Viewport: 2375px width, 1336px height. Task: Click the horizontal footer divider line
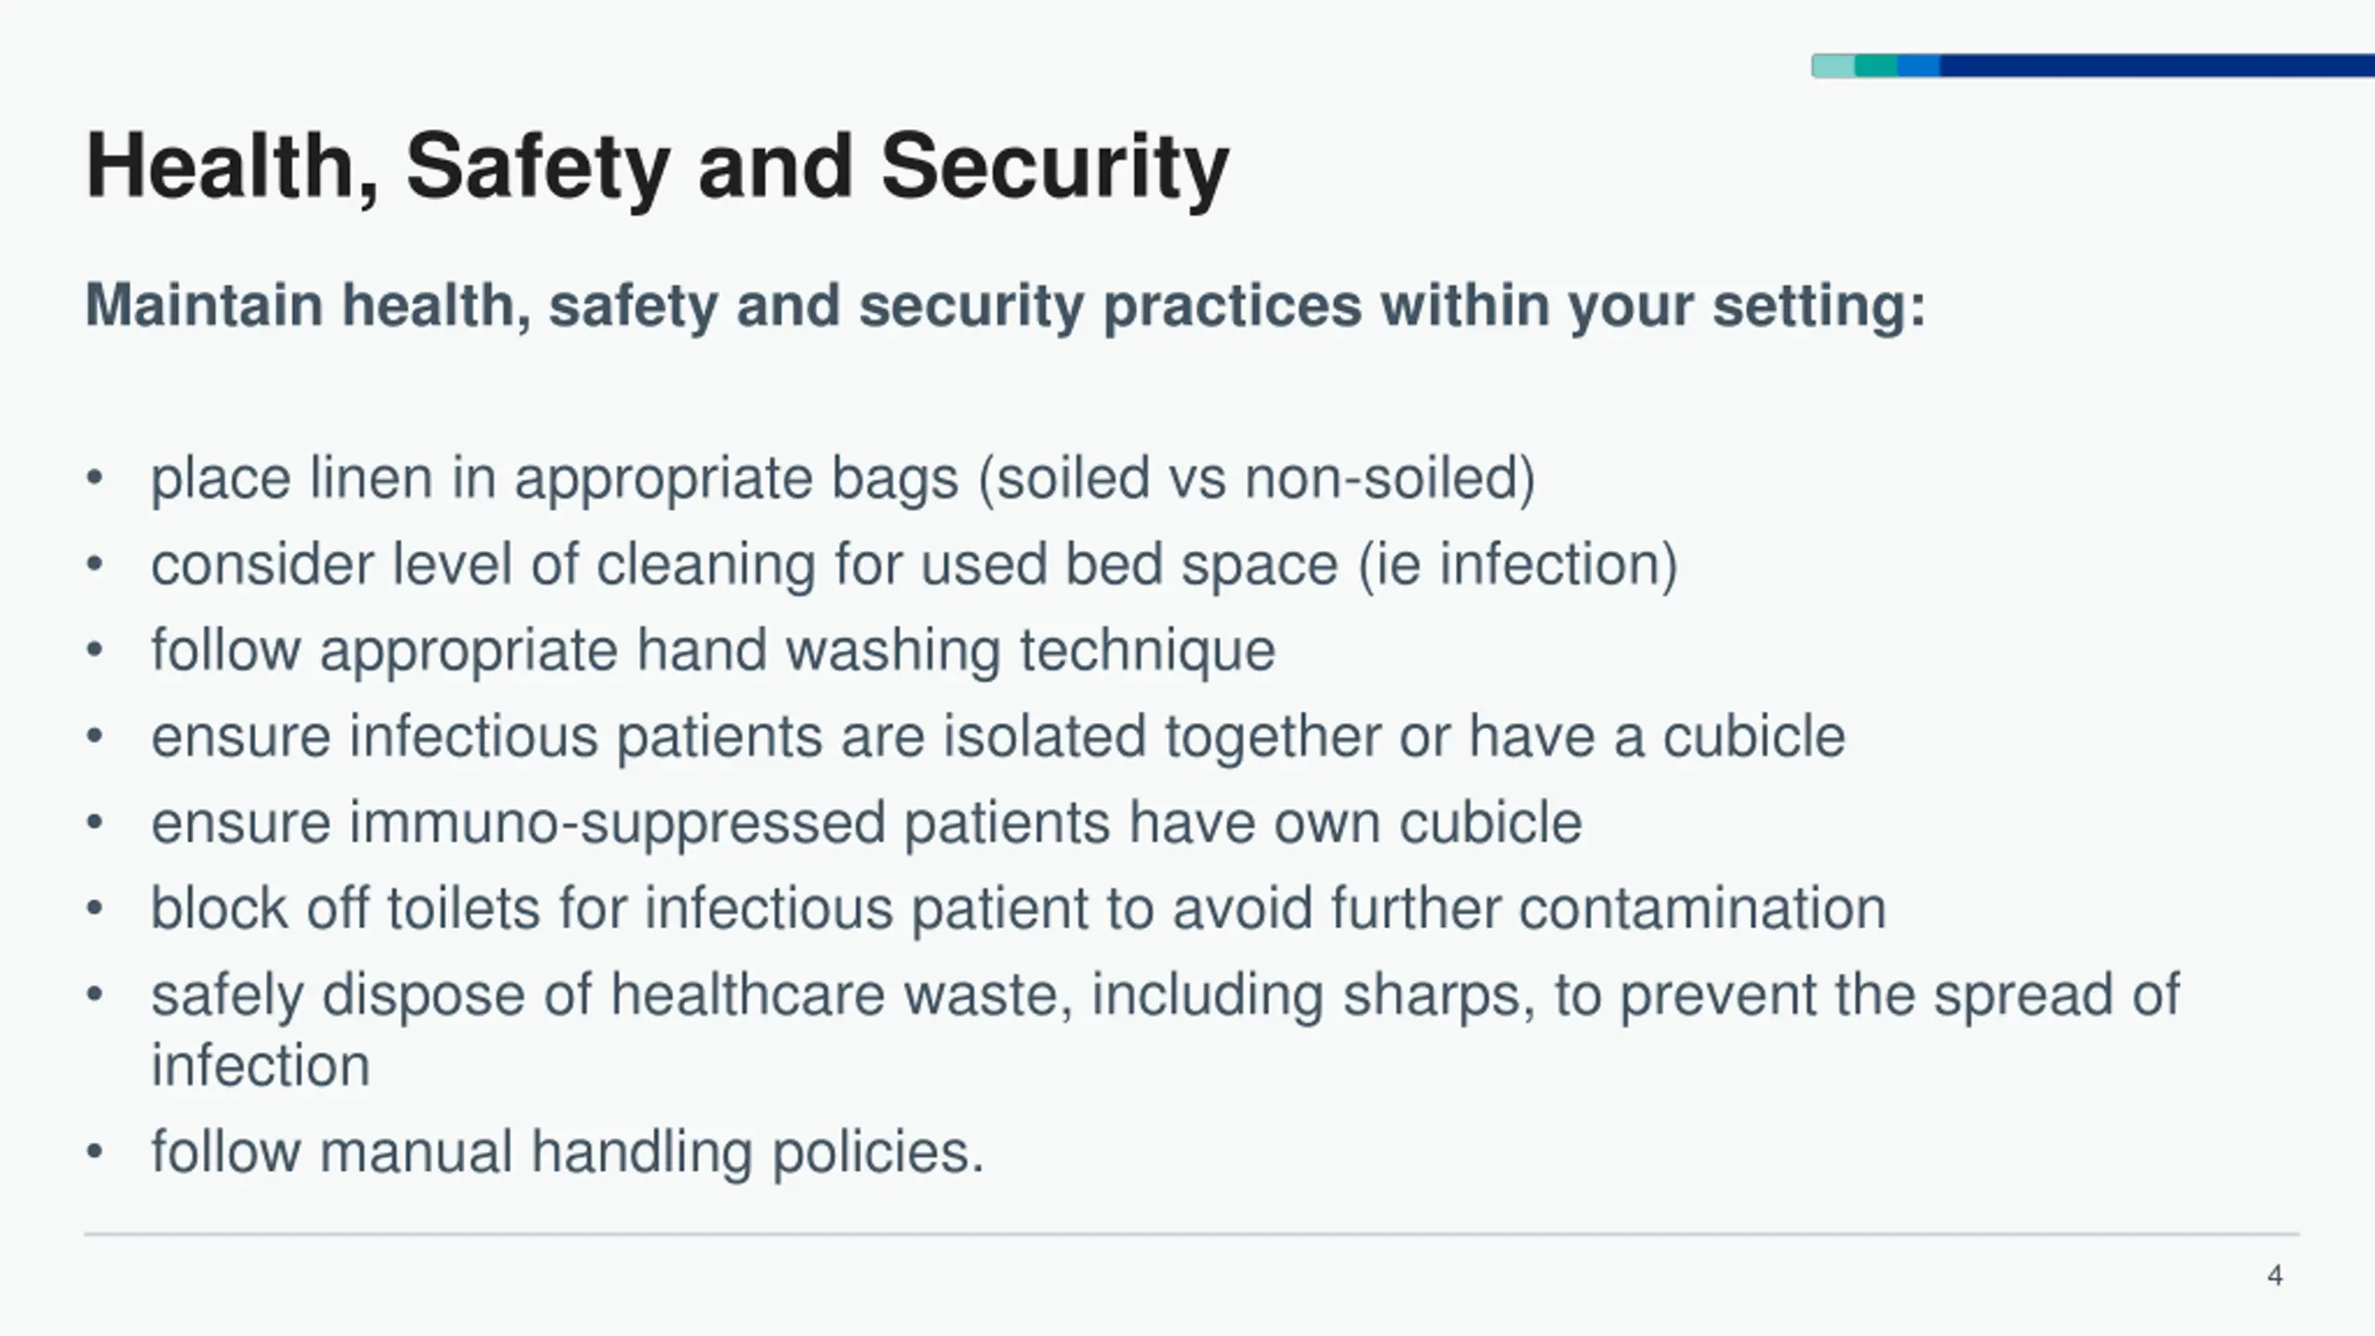(1191, 1234)
